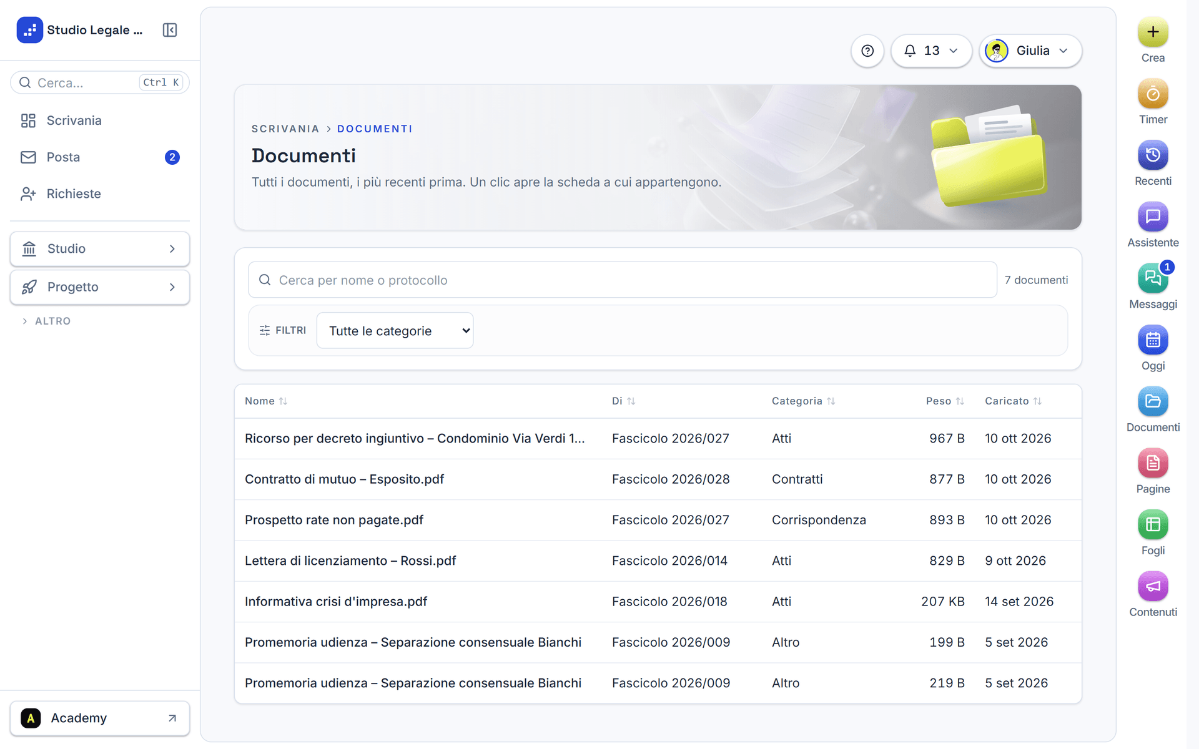Screen dimensions: 1199x749
Task: Open the Pagine icon
Action: [1153, 463]
